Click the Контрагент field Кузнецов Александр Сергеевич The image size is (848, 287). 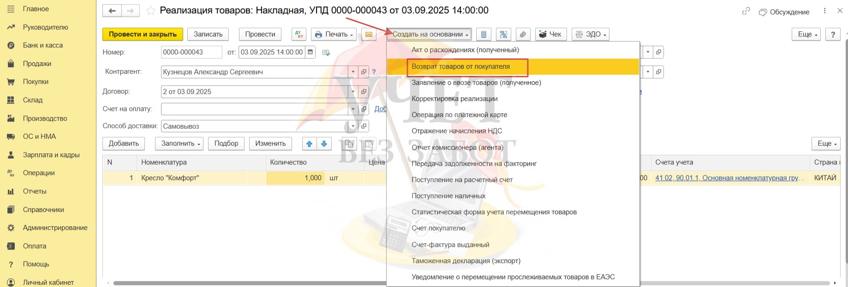click(x=255, y=72)
